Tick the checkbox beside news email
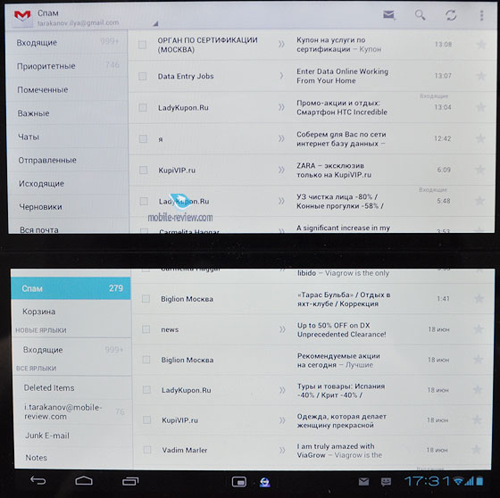 click(x=146, y=329)
